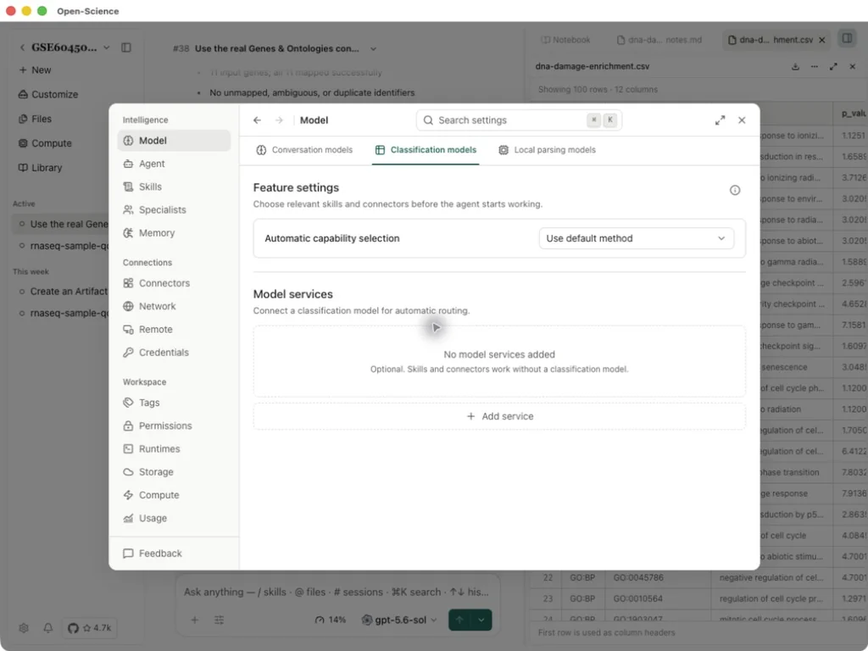Click the Ask anything message input
The width and height of the screenshot is (868, 651).
click(336, 593)
